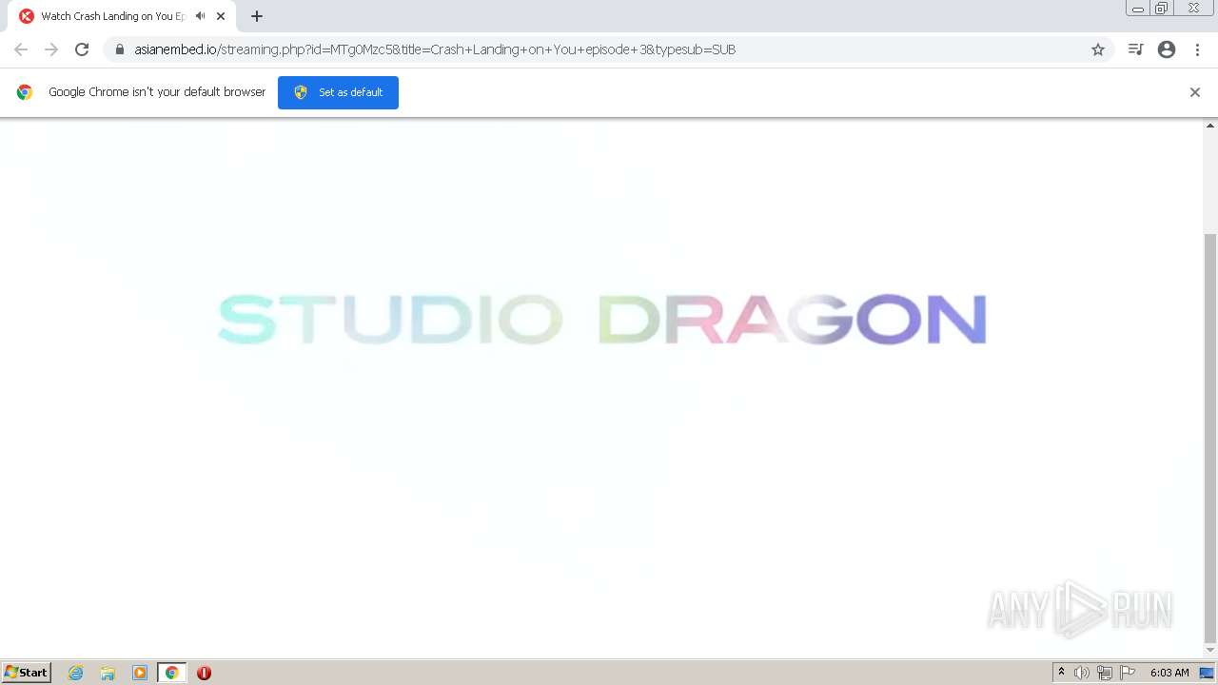Click the page vertical scrollbar thumb
This screenshot has width=1218, height=685.
pos(1210,438)
